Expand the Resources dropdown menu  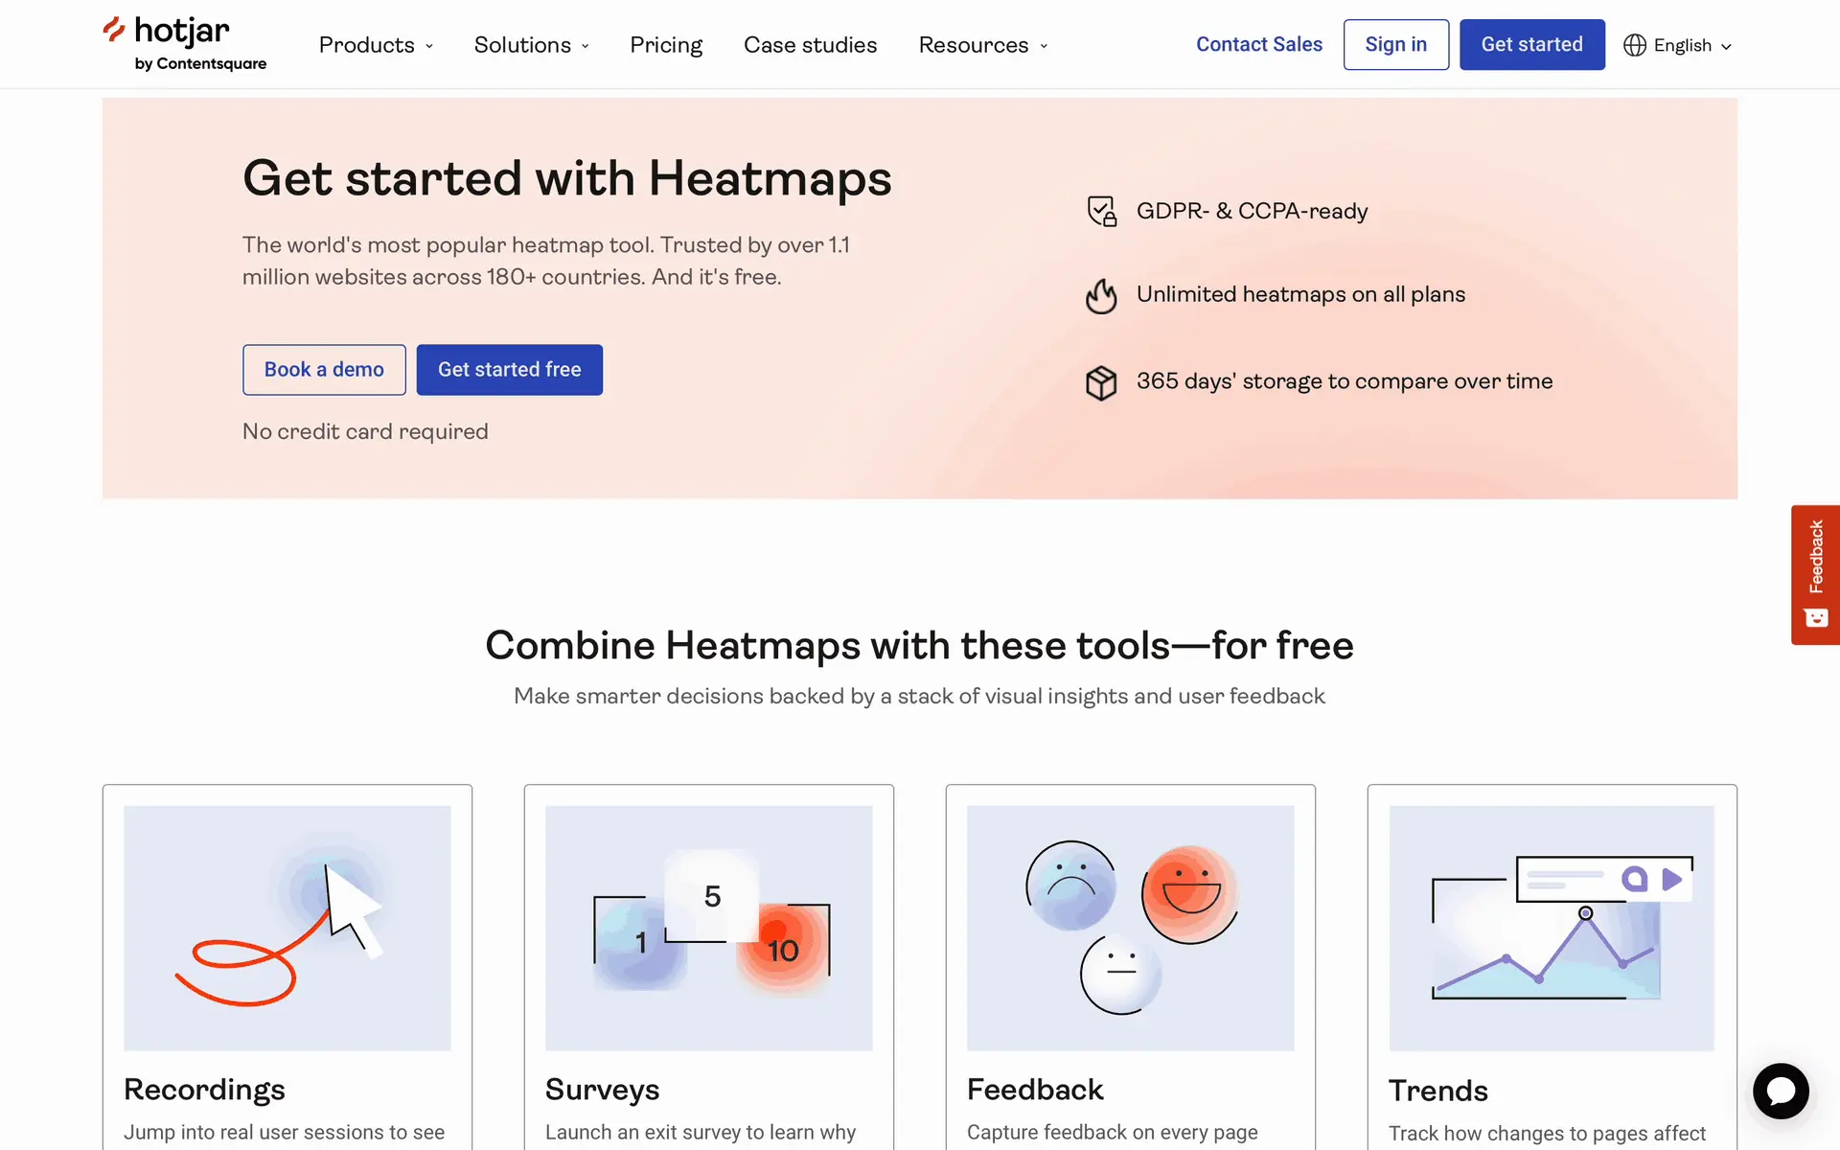point(982,45)
